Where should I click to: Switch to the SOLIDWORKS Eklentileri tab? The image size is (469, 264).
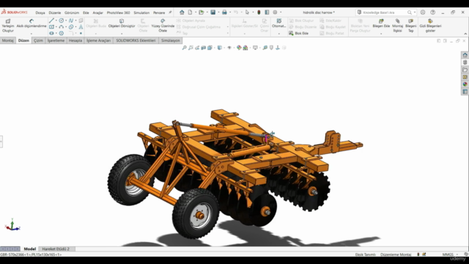click(136, 40)
